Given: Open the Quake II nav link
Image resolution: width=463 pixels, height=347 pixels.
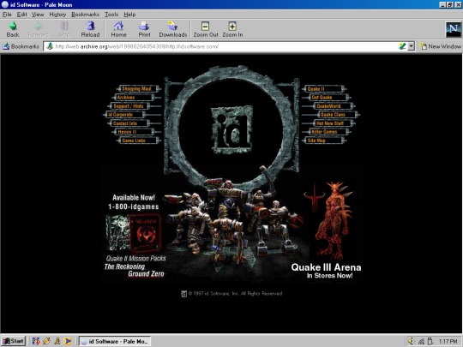Looking at the screenshot, I should (324, 88).
